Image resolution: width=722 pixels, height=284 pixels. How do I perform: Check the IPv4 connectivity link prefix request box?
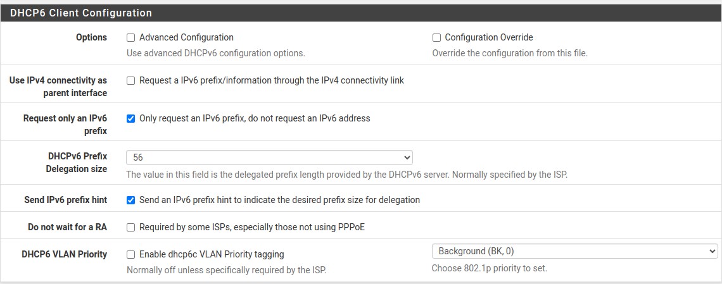pos(131,81)
